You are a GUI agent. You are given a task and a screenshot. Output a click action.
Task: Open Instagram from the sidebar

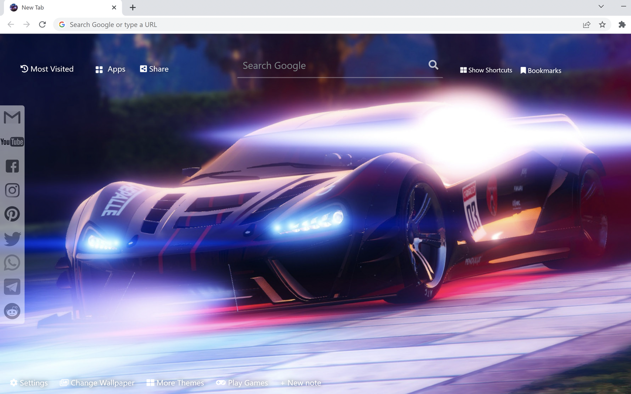(12, 190)
